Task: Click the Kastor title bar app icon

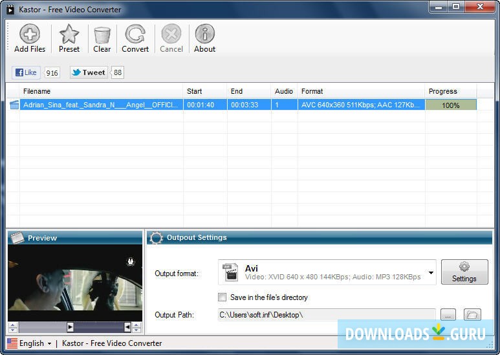Action: point(10,10)
